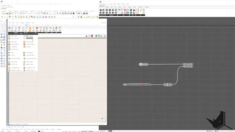Click Rhino Open folder toolbar icon
The width and height of the screenshot is (235, 132).
4,13
